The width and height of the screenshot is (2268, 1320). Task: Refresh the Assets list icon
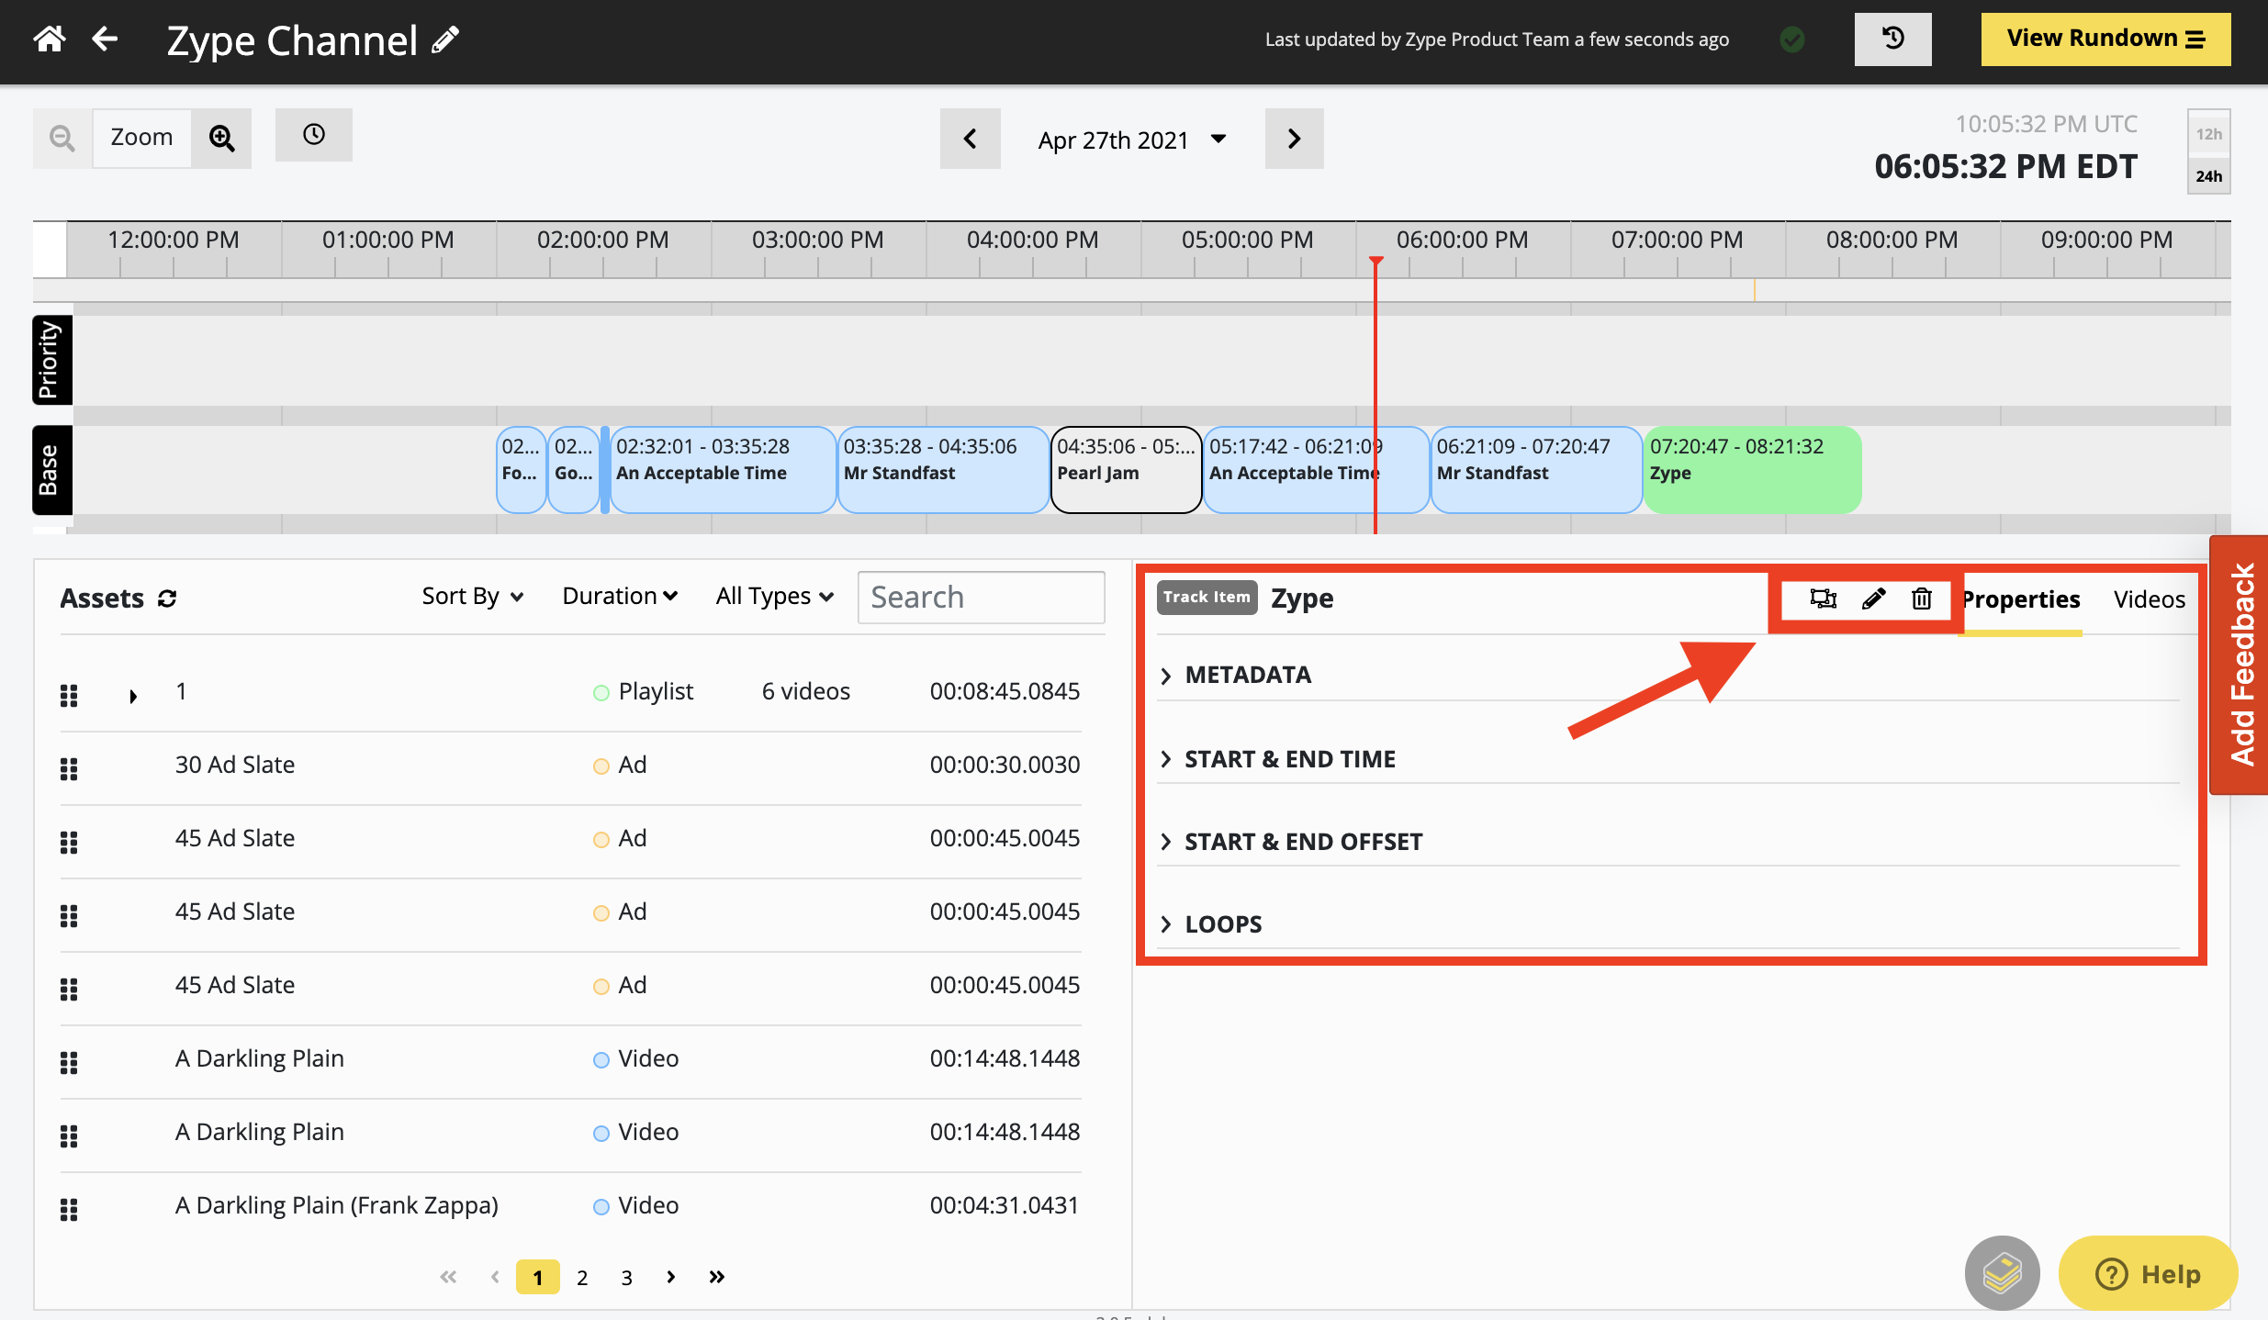tap(167, 598)
